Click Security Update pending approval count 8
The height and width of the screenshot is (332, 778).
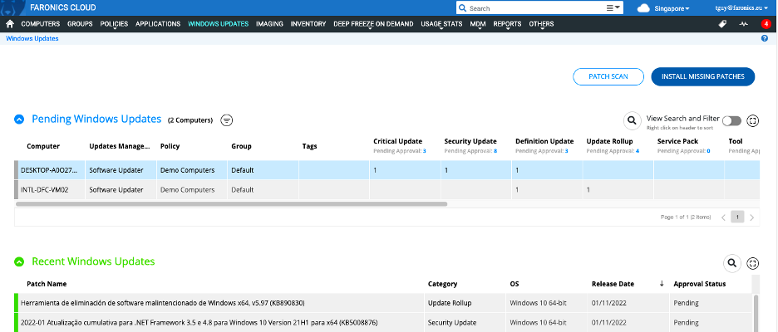point(495,150)
